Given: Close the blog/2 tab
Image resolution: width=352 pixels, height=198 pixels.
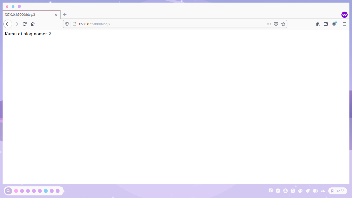Looking at the screenshot, I should click(x=56, y=15).
